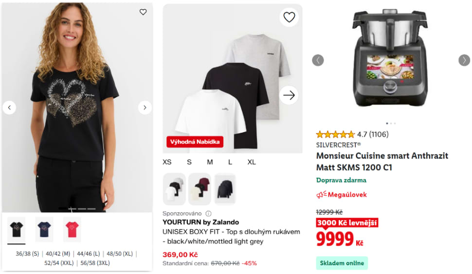The height and width of the screenshot is (274, 472).
Task: Select black heart t-shirt color thumbnail
Action: click(x=16, y=229)
